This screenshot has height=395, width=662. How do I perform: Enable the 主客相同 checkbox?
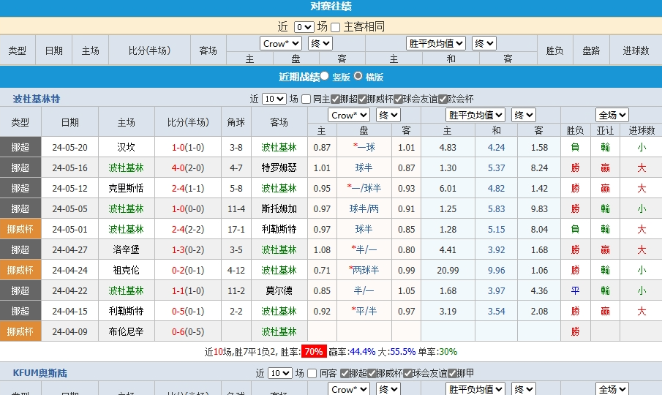(336, 27)
